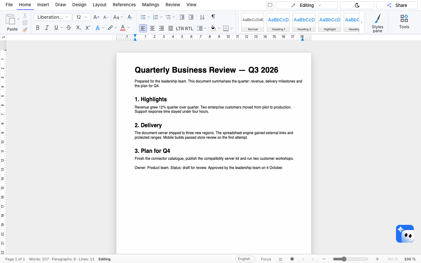
Task: Open the File menu
Action: pos(9,5)
